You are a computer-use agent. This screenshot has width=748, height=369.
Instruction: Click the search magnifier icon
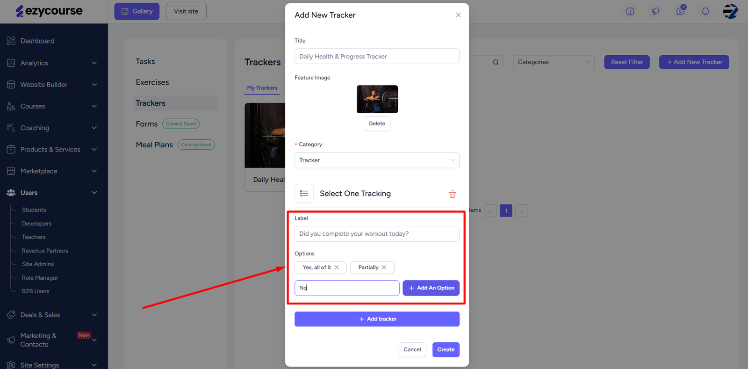(496, 62)
